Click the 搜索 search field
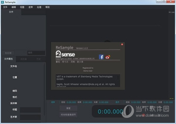Viewport: 176px width, 124px height. [x=36, y=53]
